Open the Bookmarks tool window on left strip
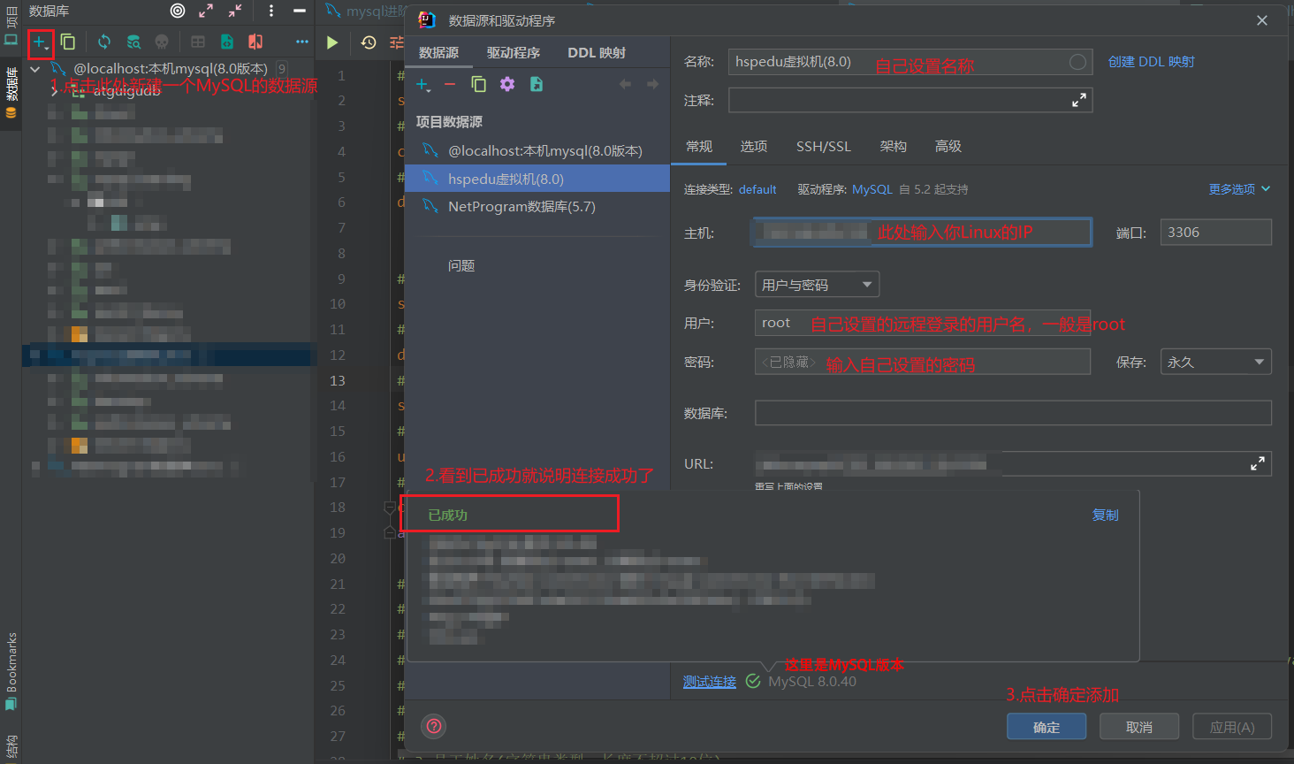 [x=11, y=671]
